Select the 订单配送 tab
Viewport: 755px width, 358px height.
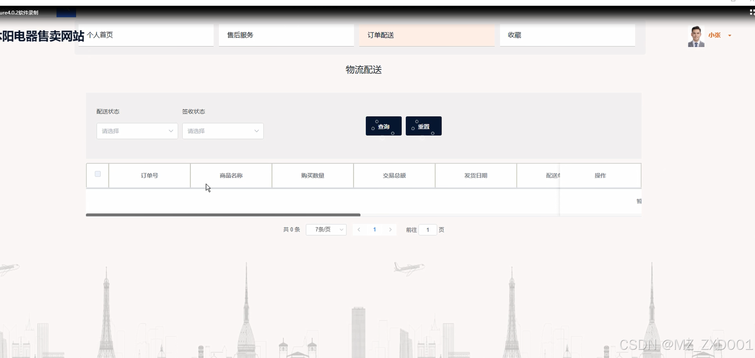pyautogui.click(x=427, y=35)
